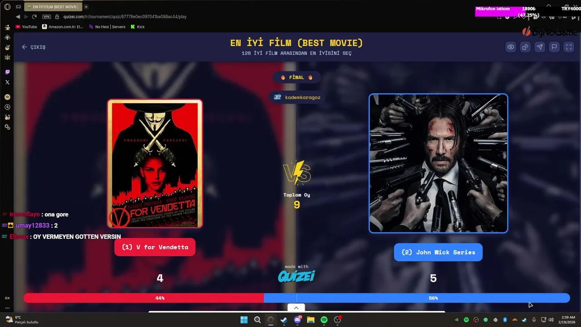Click the V for Vendetta vote count 4
The height and width of the screenshot is (327, 581).
[160, 278]
